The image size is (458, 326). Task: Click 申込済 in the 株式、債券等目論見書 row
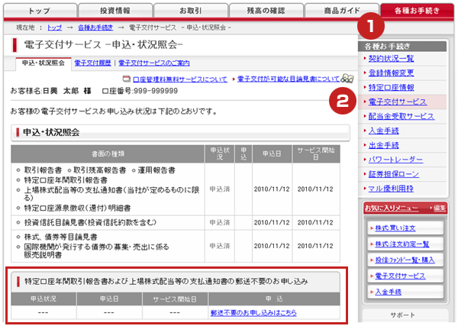coord(220,246)
